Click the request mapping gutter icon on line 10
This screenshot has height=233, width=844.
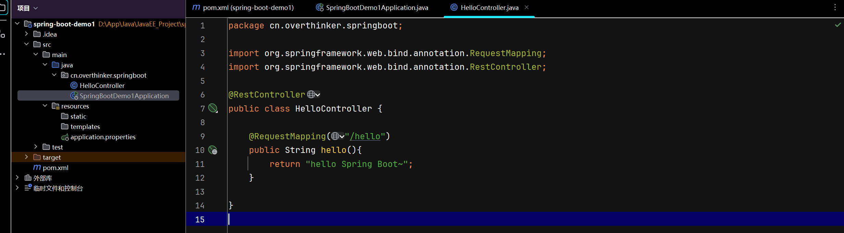click(213, 150)
